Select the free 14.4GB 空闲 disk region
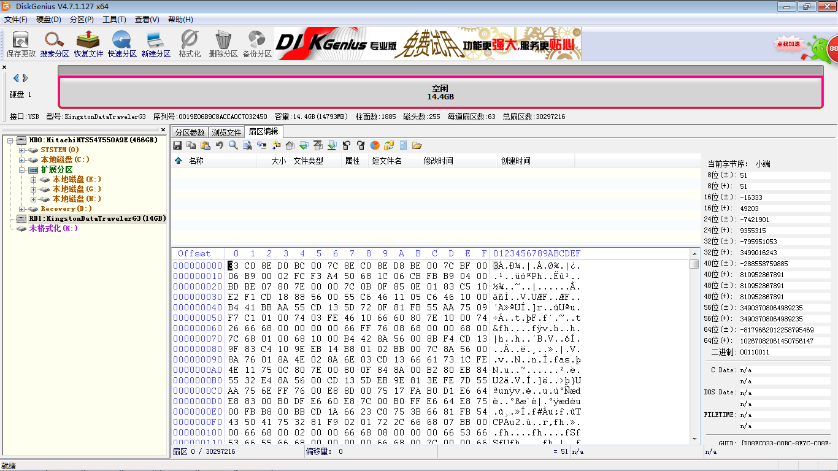 440,93
